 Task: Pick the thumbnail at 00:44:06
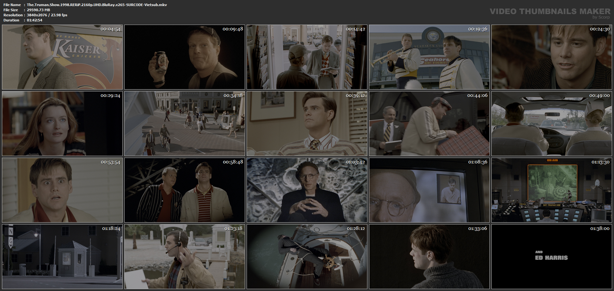point(429,123)
